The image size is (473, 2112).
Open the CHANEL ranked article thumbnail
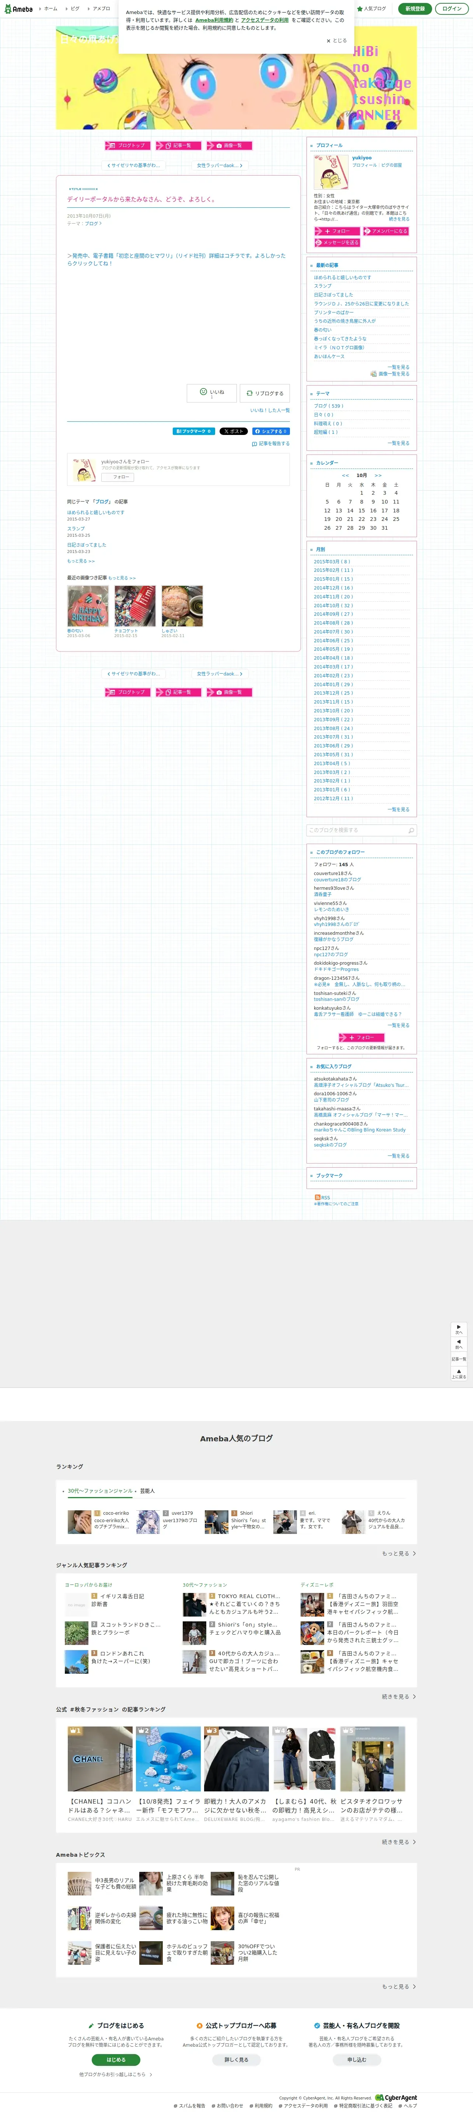[x=100, y=1759]
